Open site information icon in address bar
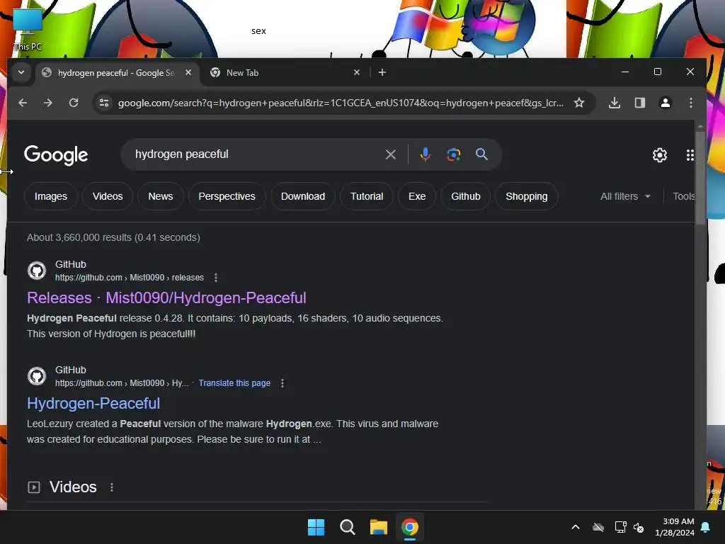 pos(104,103)
